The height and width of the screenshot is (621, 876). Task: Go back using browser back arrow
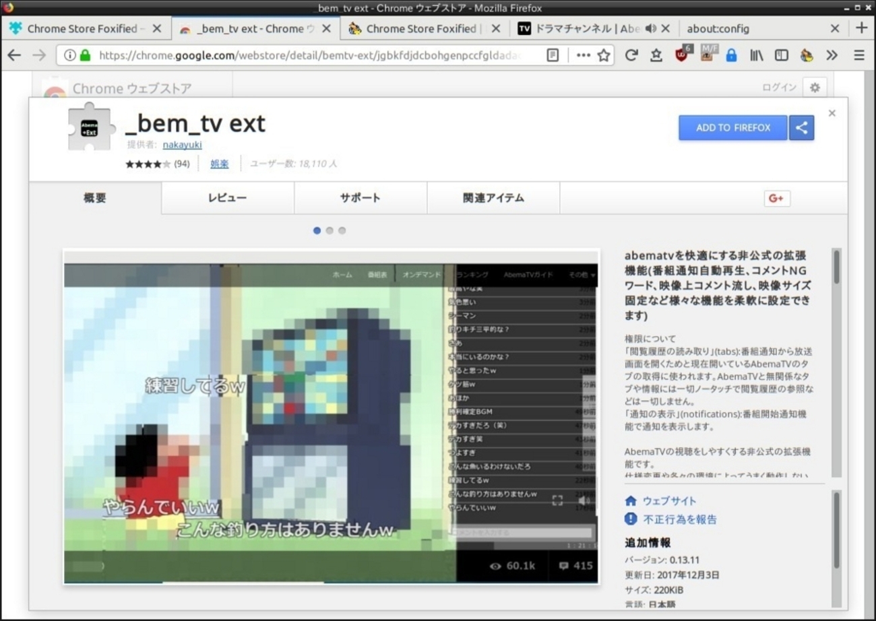click(x=14, y=55)
